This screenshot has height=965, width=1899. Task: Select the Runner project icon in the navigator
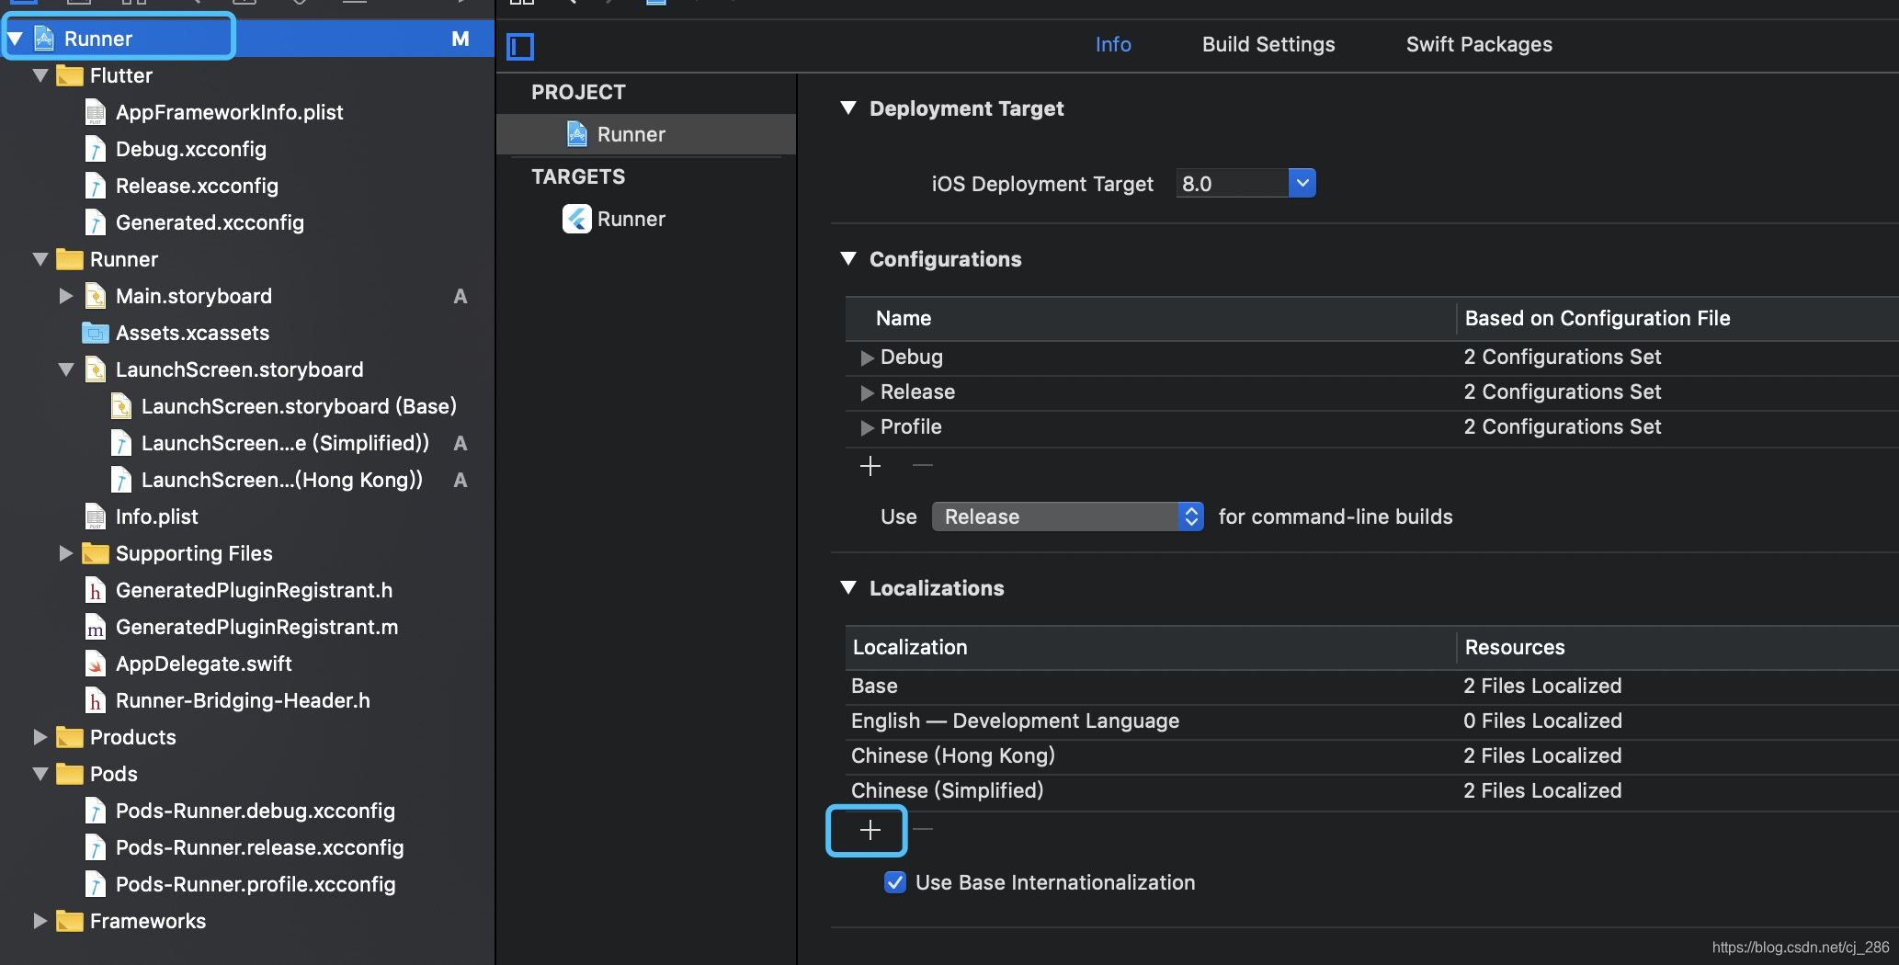coord(43,39)
